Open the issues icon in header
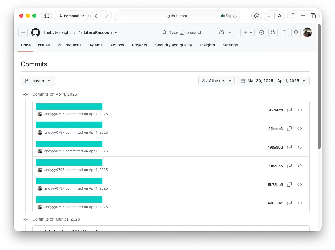335x250 pixels. pyautogui.click(x=262, y=32)
